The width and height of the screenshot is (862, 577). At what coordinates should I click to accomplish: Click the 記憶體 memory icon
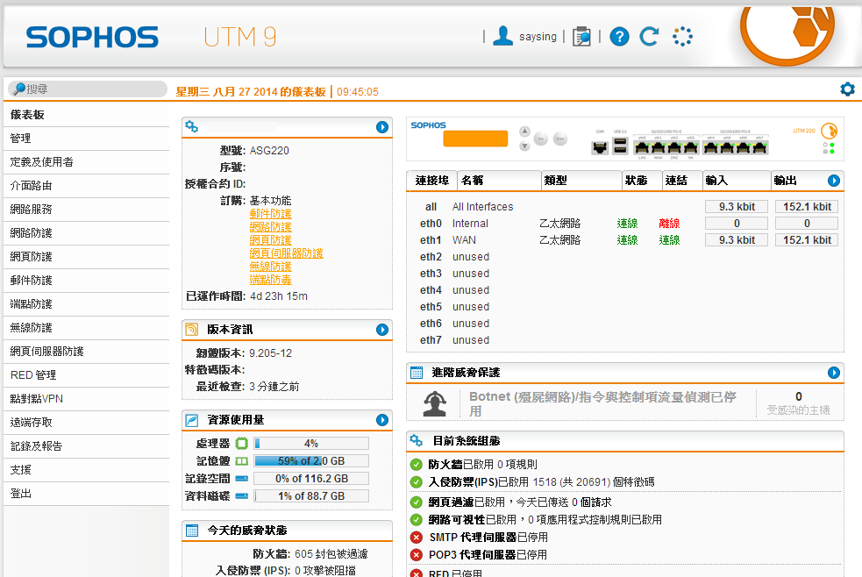tap(241, 461)
